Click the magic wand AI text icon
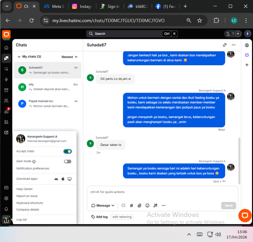 click(155, 206)
